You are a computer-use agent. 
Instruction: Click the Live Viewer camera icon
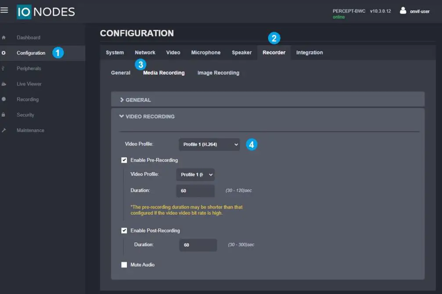click(4, 84)
